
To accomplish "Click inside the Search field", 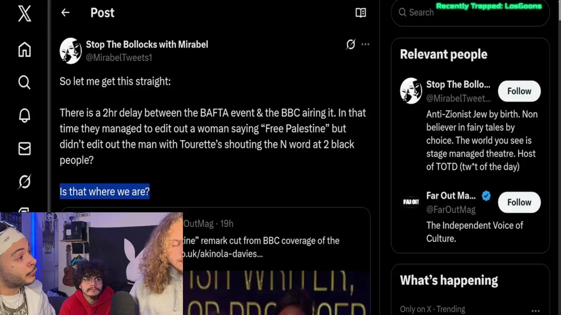I will point(470,12).
